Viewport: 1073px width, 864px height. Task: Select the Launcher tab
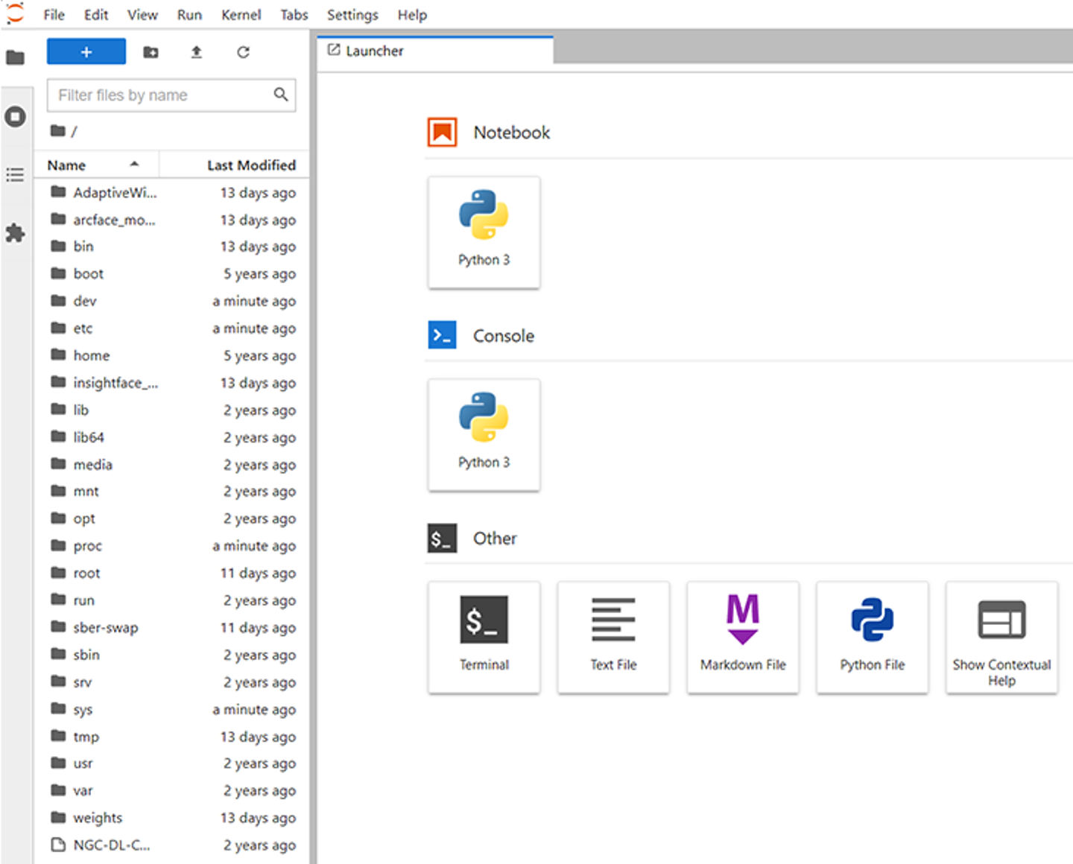374,51
